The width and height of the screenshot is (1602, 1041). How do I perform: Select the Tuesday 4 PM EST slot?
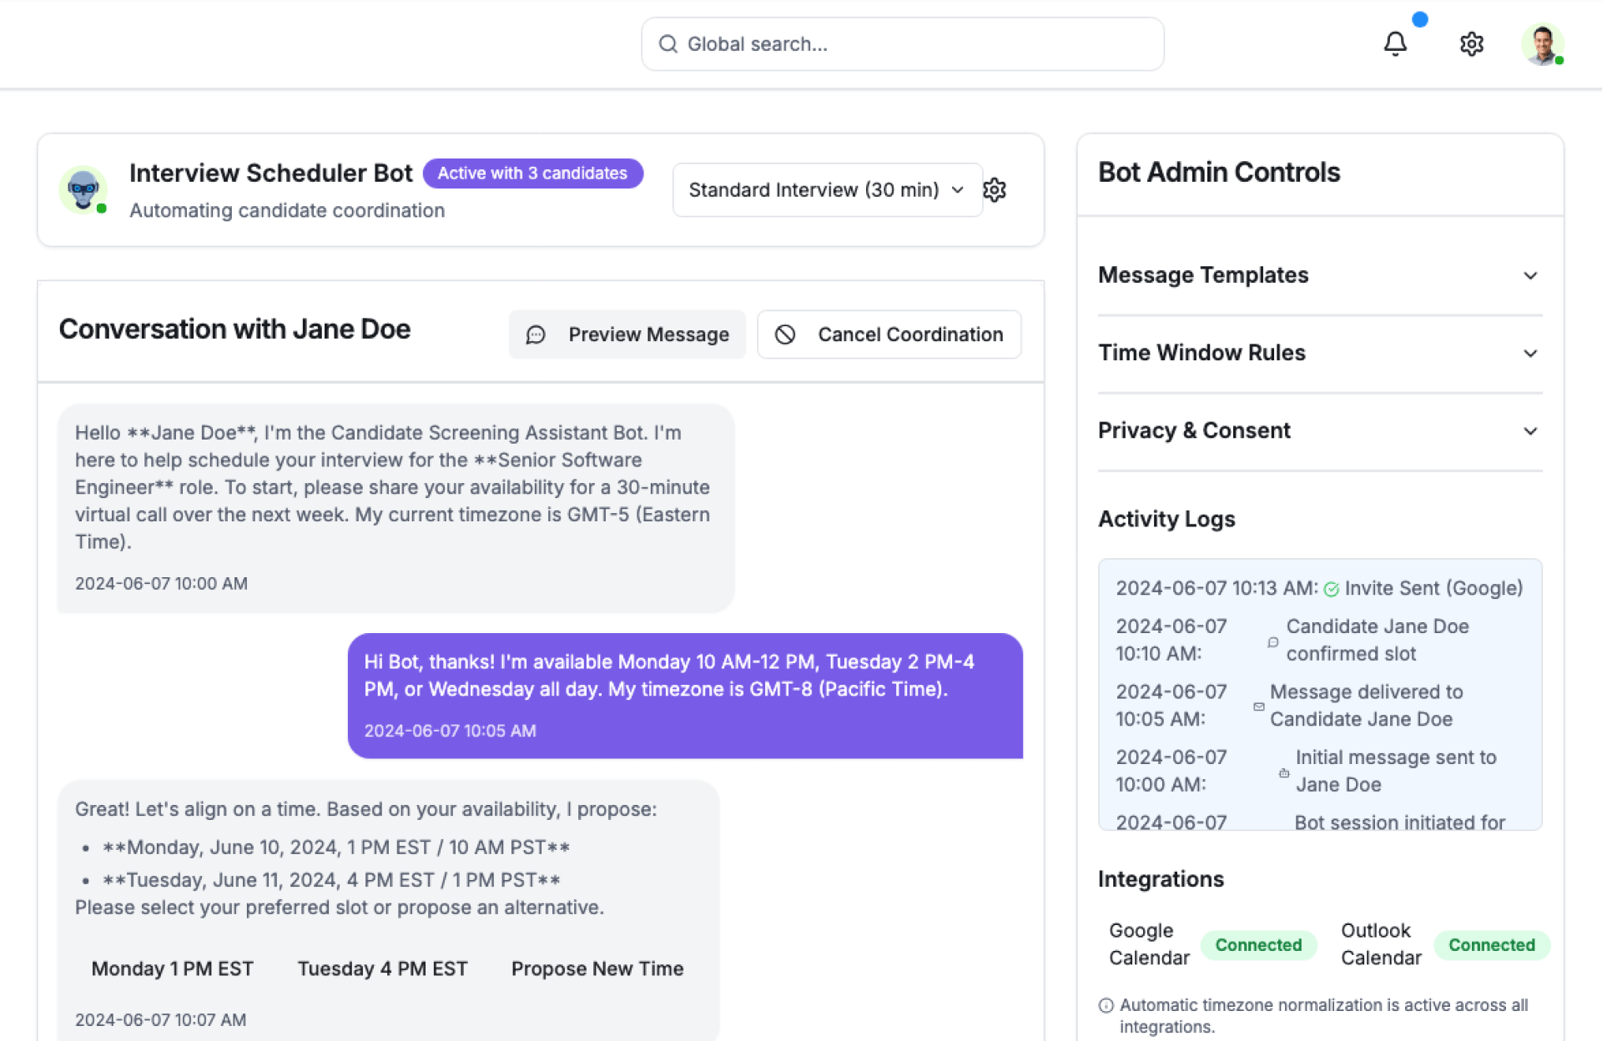[382, 968]
